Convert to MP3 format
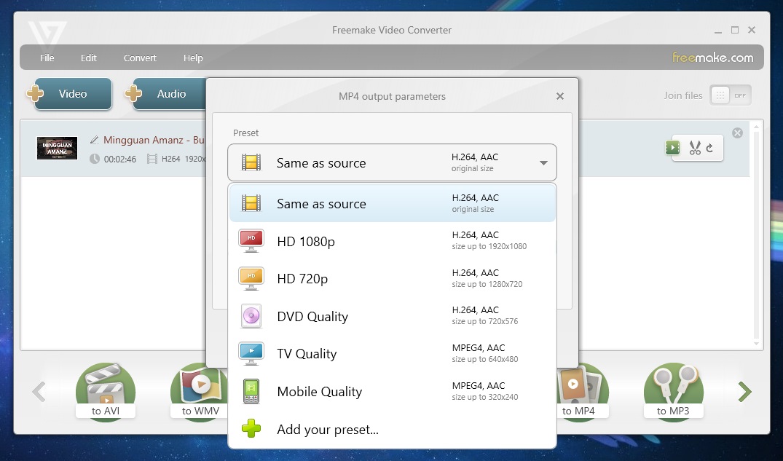Viewport: 783px width, 461px height. pyautogui.click(x=673, y=391)
